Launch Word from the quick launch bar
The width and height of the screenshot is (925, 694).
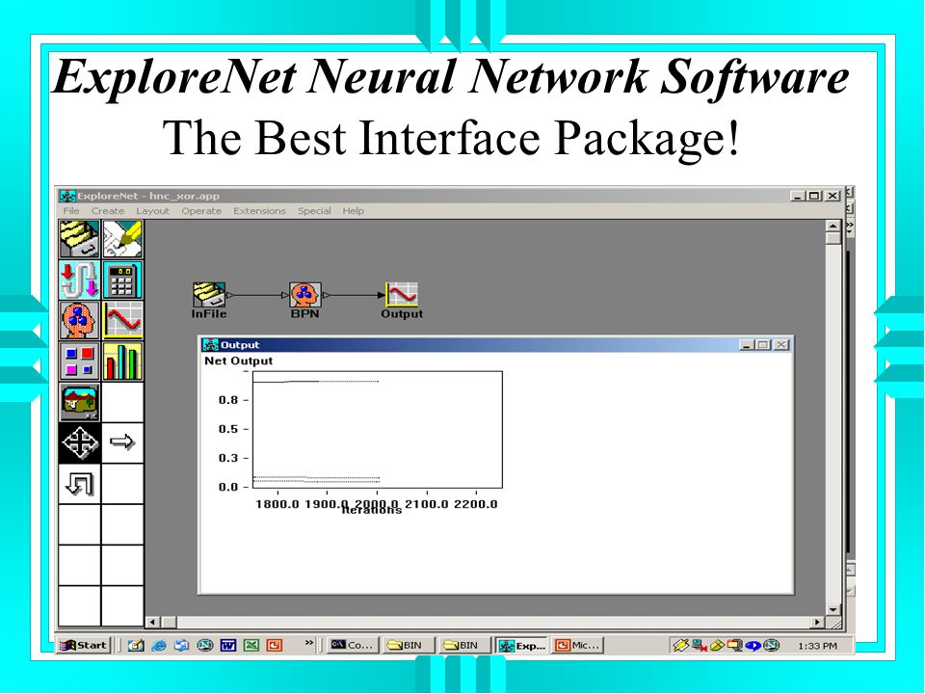[x=227, y=645]
